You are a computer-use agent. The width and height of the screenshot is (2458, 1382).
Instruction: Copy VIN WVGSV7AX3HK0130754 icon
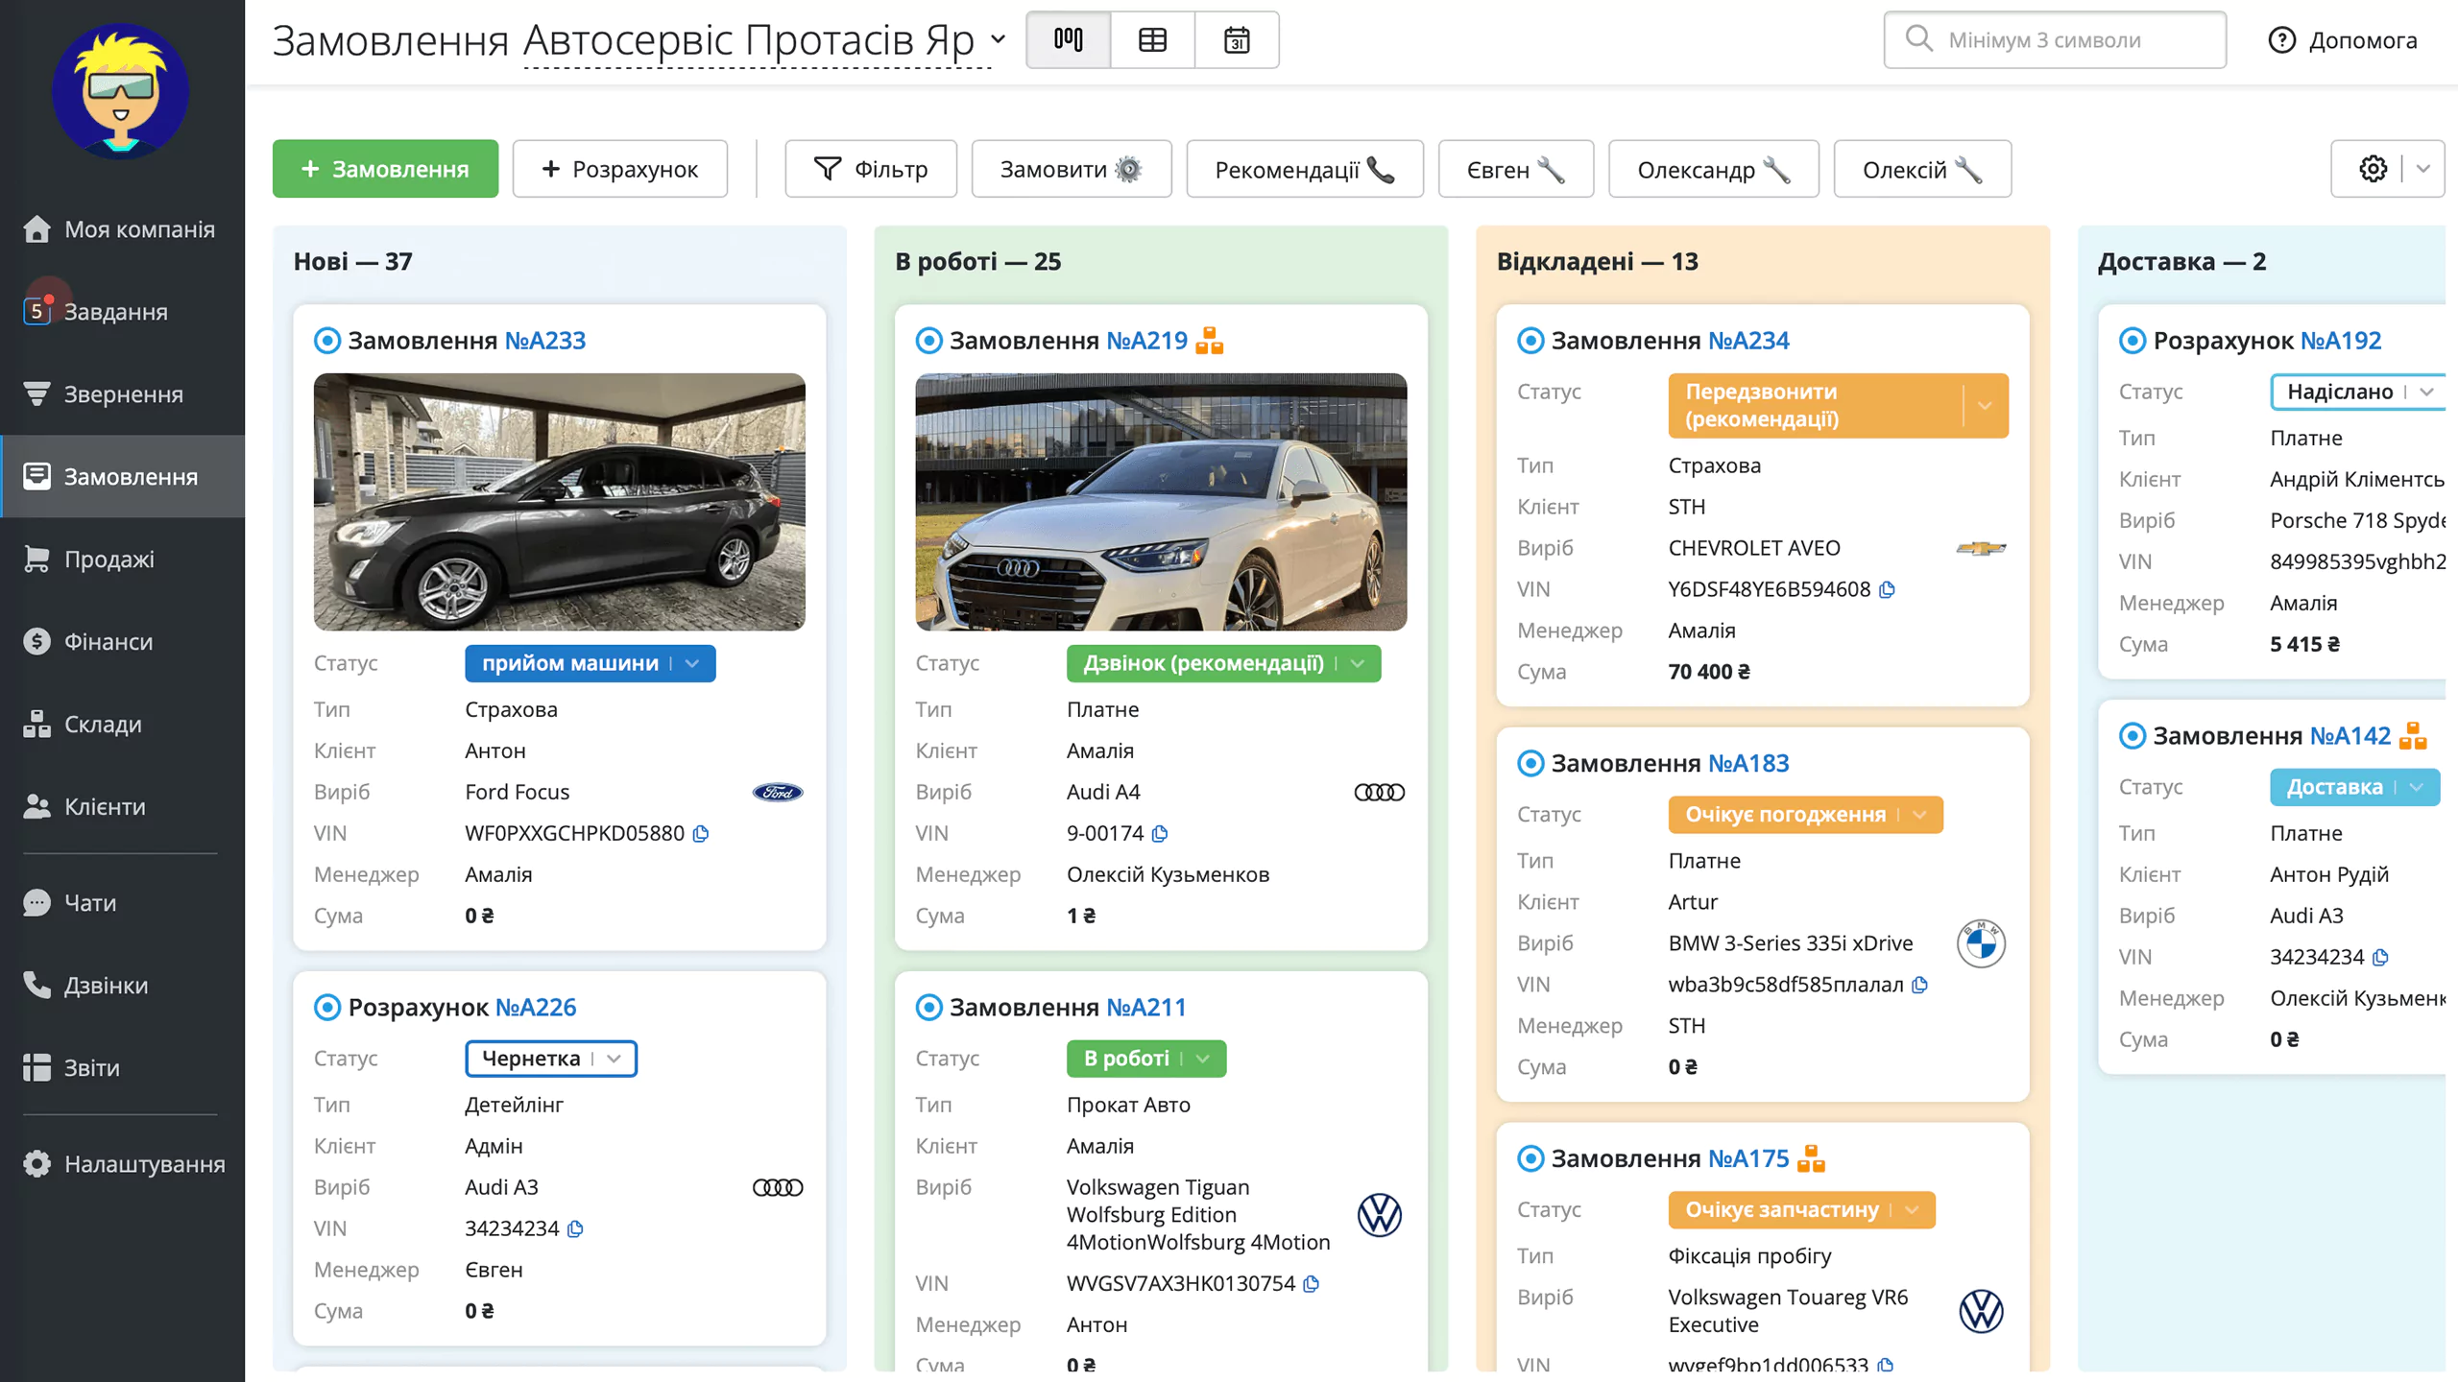[x=1312, y=1284]
